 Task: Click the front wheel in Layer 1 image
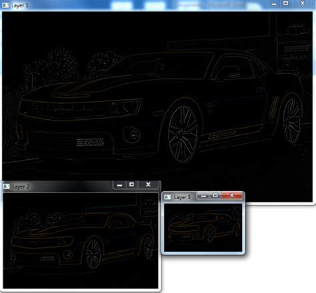click(183, 134)
